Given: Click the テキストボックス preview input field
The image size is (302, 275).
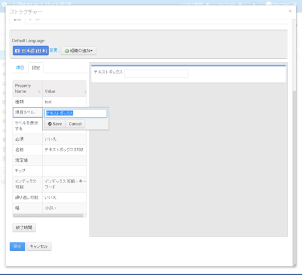Looking at the screenshot, I should [156, 73].
